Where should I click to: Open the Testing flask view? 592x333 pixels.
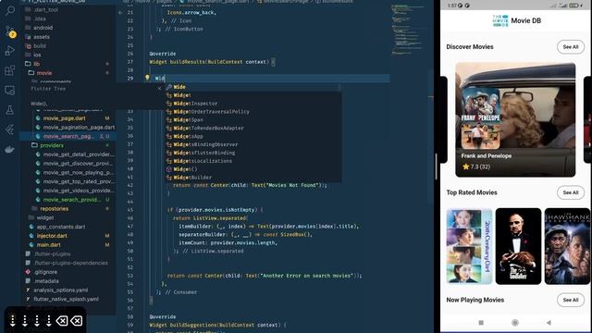(10, 110)
